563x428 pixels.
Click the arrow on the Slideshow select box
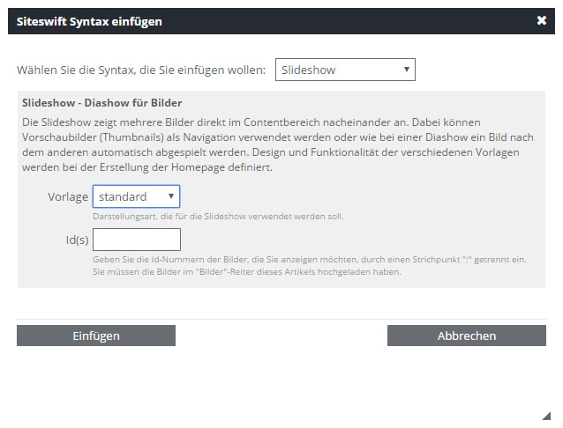coord(406,70)
